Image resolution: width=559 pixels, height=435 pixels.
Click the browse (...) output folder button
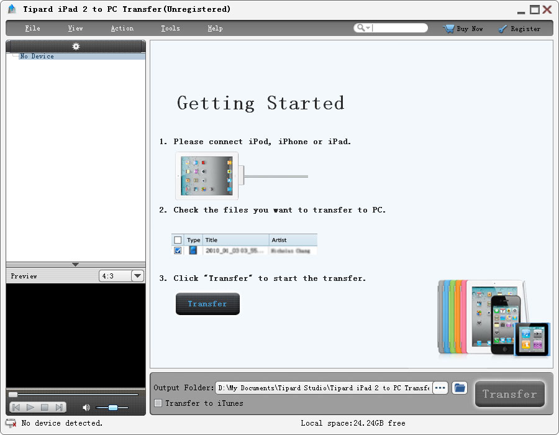[440, 388]
